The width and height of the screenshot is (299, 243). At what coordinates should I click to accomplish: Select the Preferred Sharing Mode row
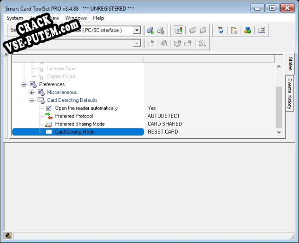(x=80, y=124)
